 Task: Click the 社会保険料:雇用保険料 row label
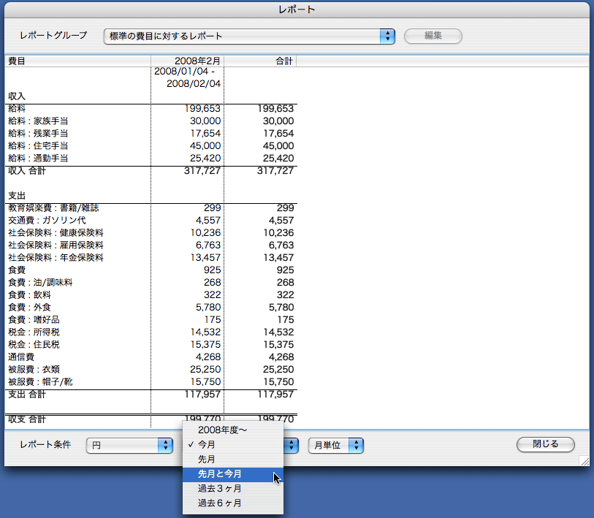pos(56,245)
